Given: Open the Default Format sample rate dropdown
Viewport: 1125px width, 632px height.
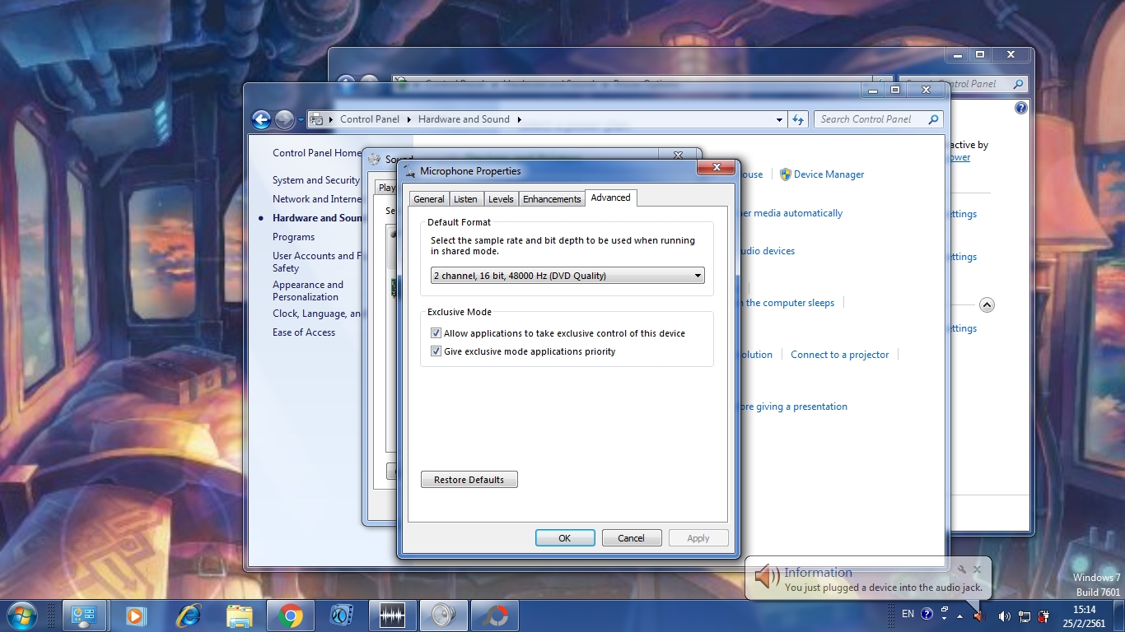Looking at the screenshot, I should [x=567, y=276].
